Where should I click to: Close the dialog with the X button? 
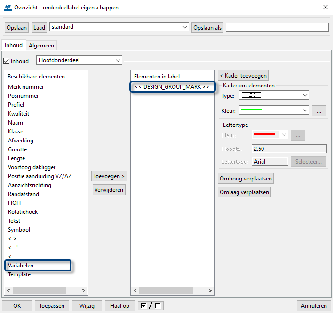pos(325,7)
